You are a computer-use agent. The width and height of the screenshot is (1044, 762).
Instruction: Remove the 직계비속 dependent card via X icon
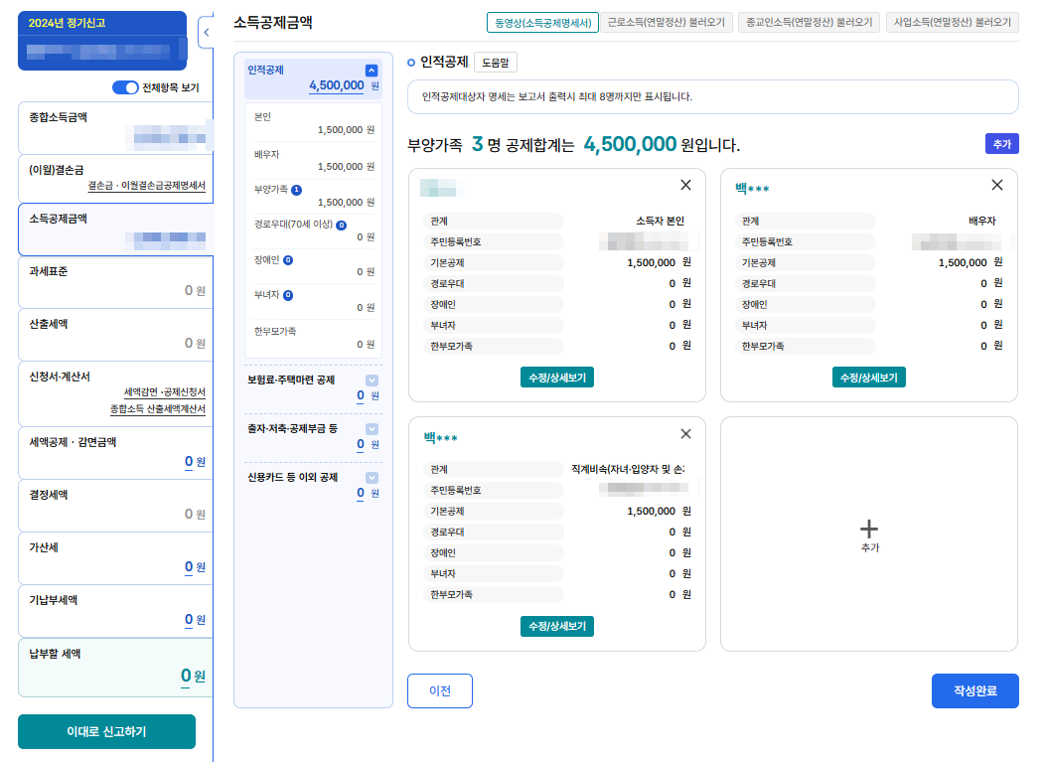(x=685, y=434)
